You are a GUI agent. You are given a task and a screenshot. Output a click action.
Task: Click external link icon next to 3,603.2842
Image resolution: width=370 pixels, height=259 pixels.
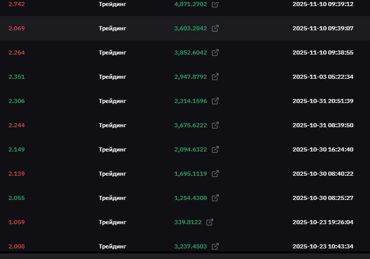coord(215,28)
